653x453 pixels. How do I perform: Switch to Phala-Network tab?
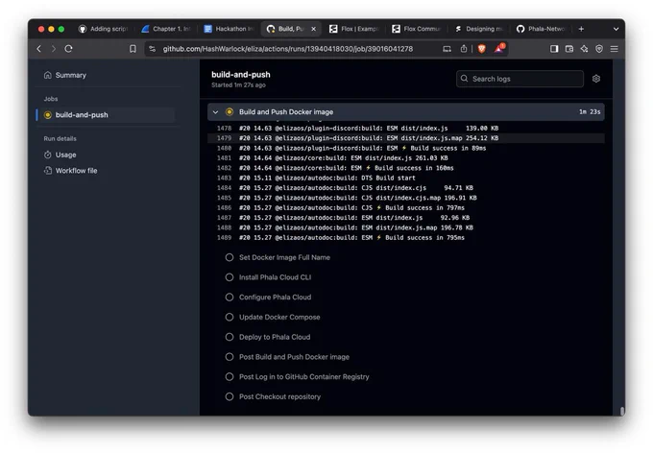click(542, 29)
